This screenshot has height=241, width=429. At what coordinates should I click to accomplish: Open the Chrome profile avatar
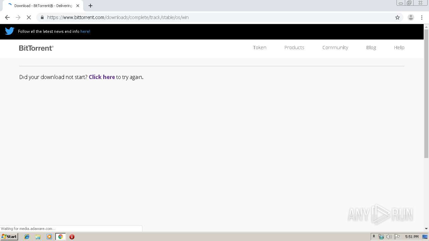click(x=411, y=17)
